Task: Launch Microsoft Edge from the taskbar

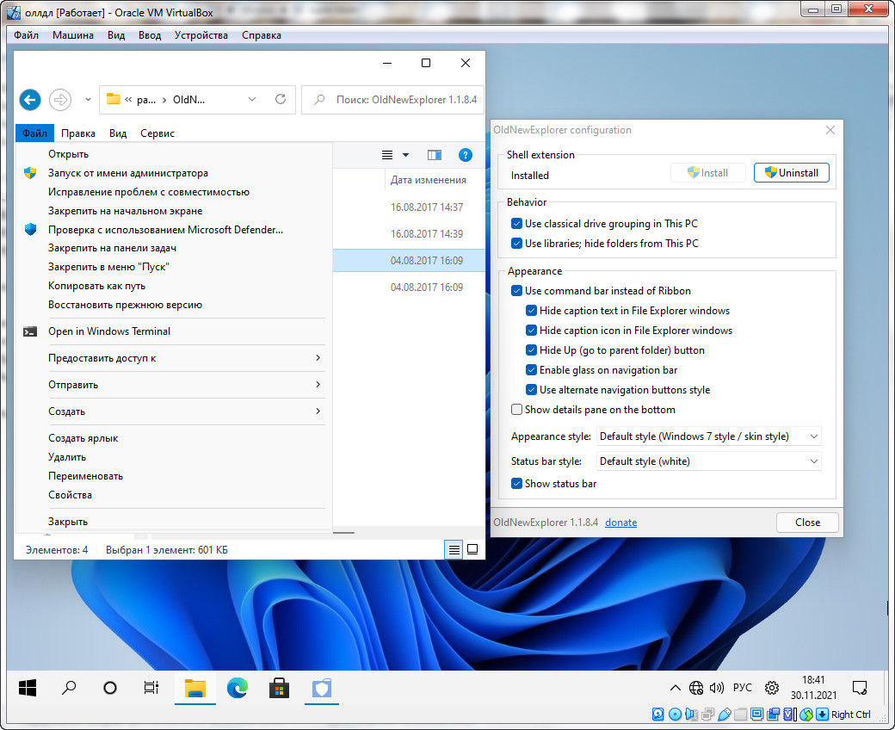Action: (238, 688)
